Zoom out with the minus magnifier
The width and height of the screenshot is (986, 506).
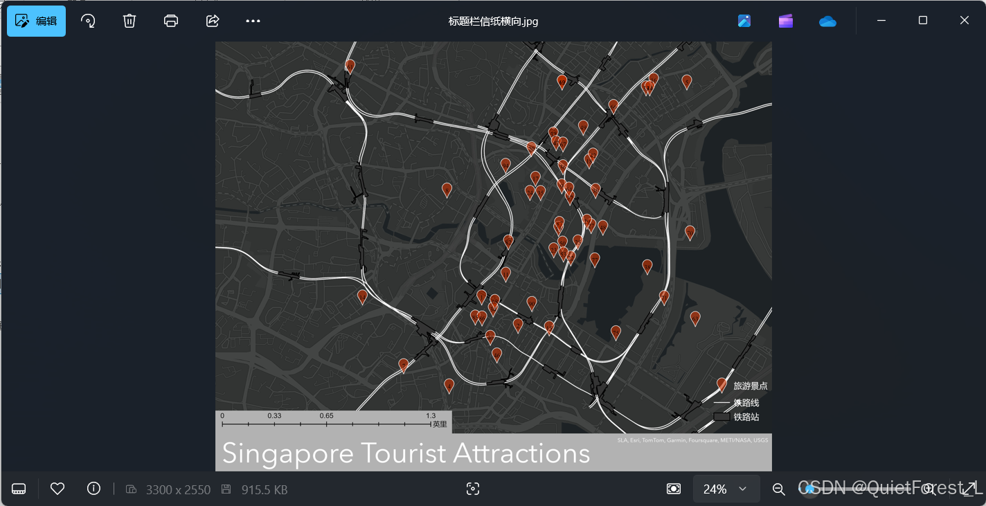(779, 489)
